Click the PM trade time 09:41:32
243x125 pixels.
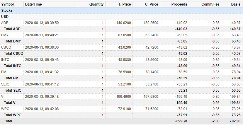coord(42,72)
